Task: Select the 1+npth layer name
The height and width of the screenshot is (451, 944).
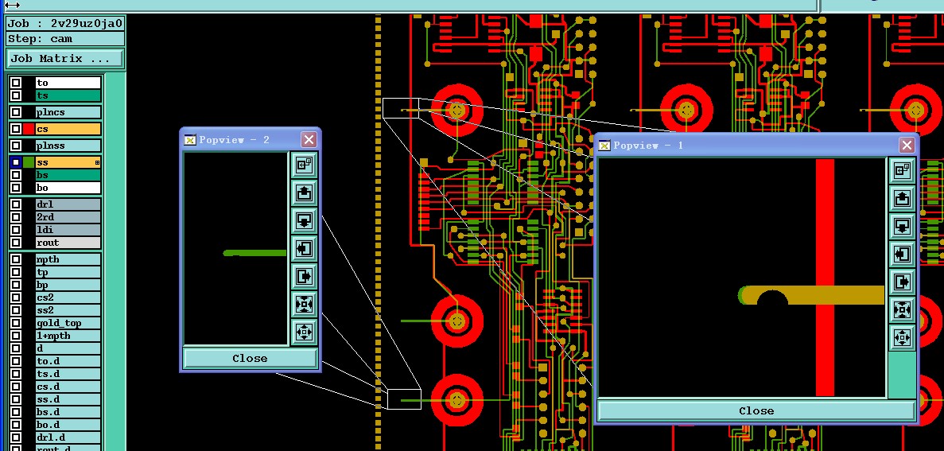Action: coord(68,336)
